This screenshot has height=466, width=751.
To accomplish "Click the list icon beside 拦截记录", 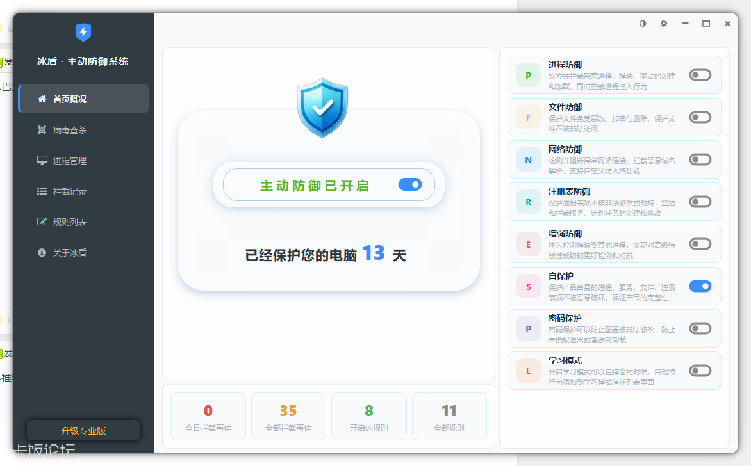I will coord(42,191).
